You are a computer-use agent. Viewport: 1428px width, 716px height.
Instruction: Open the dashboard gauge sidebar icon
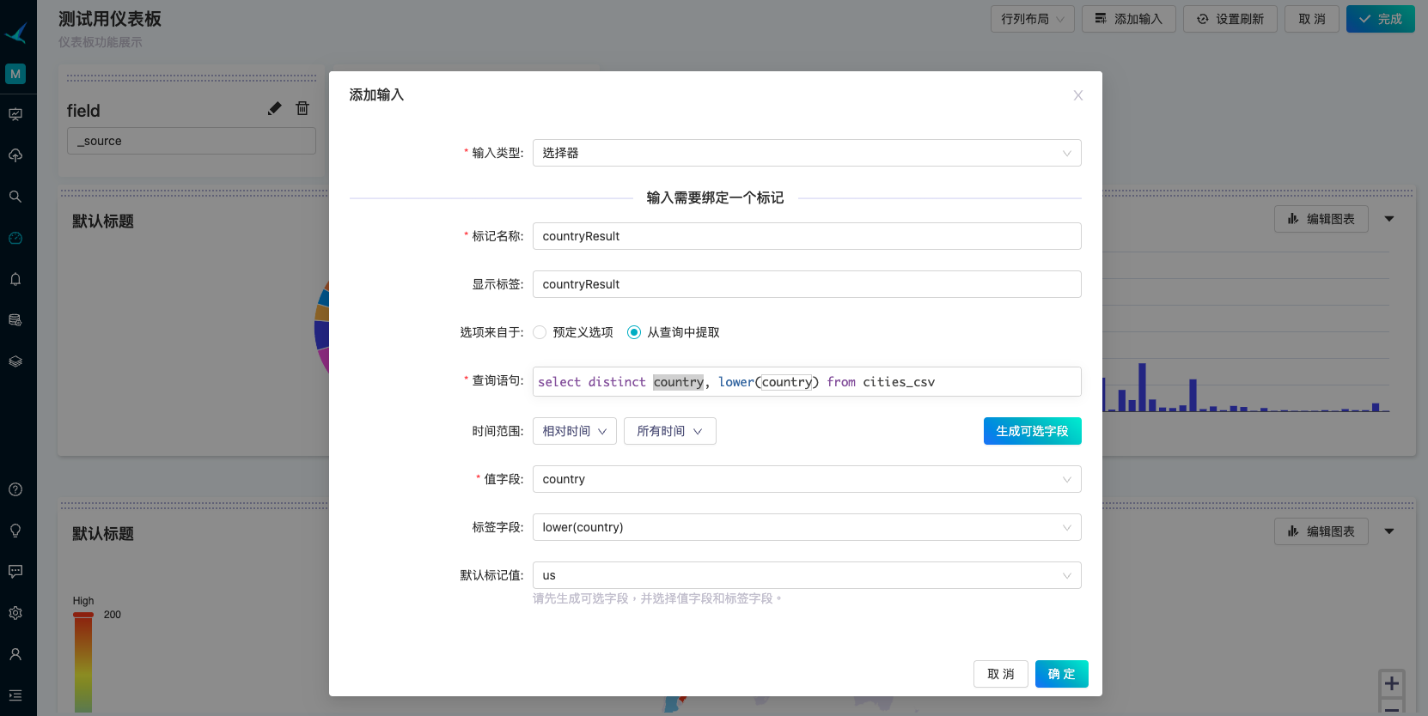(15, 238)
